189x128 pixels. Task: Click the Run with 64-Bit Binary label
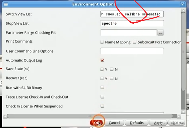[x=24, y=88]
